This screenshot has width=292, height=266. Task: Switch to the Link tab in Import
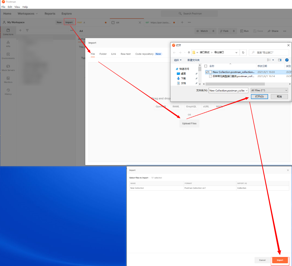[x=114, y=54]
